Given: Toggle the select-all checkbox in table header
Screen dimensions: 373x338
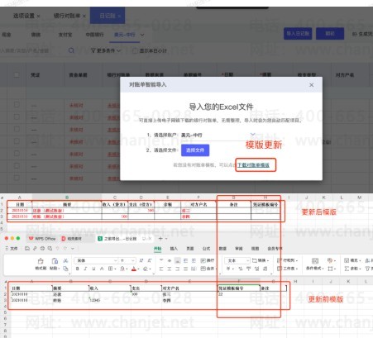Looking at the screenshot, I should coord(17,74).
